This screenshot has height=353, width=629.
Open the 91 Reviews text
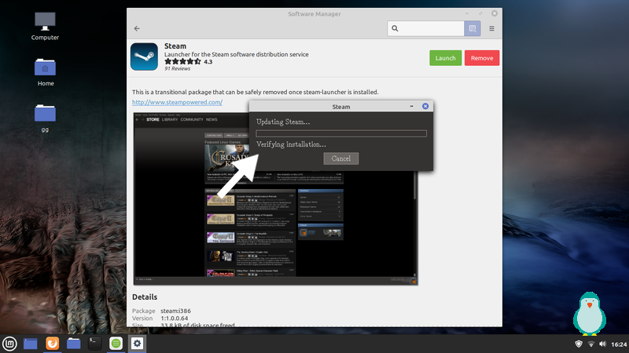[178, 69]
